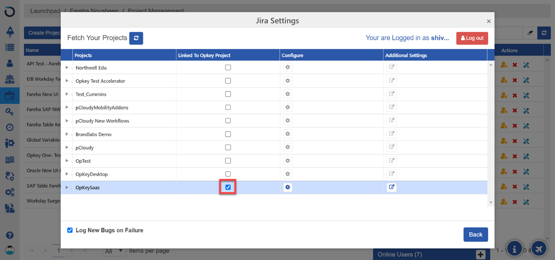Open additional settings for Test_Cummins
555x260 pixels.
pos(392,94)
